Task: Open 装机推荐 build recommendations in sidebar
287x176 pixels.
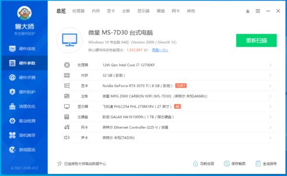Action: point(22,135)
